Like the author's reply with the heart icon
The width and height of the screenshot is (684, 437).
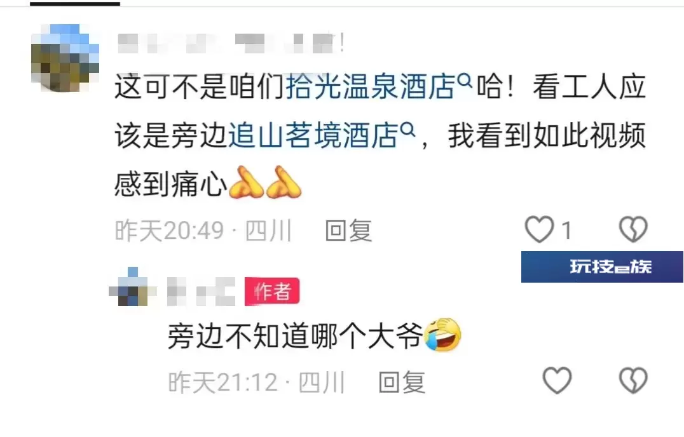pyautogui.click(x=557, y=380)
